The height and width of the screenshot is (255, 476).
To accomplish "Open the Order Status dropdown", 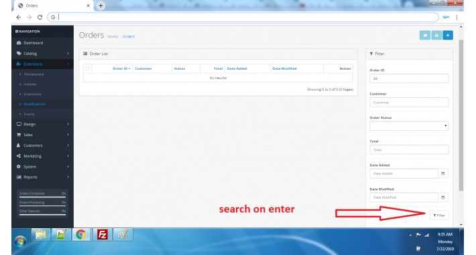I will click(409, 126).
